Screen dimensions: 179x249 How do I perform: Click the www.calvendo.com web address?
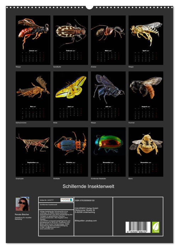coord(47,229)
